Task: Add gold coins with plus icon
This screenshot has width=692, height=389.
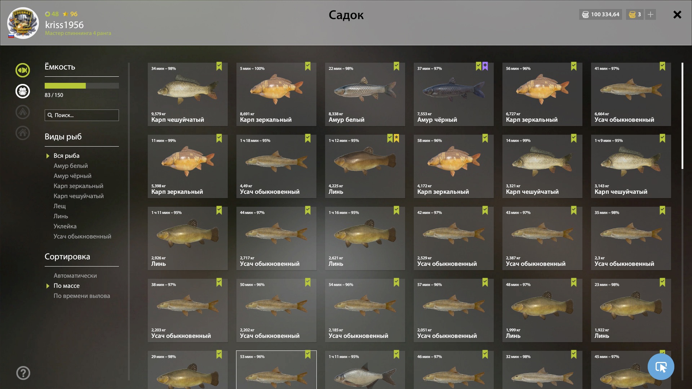Action: pyautogui.click(x=651, y=14)
